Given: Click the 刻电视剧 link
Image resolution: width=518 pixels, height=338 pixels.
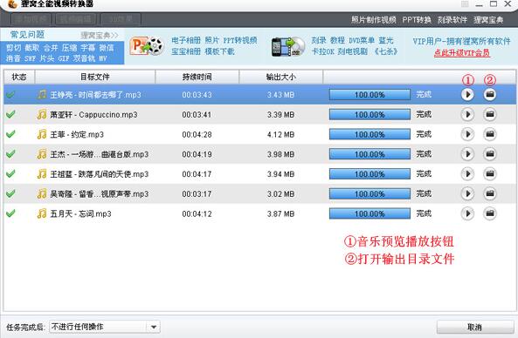Looking at the screenshot, I should click(x=353, y=51).
